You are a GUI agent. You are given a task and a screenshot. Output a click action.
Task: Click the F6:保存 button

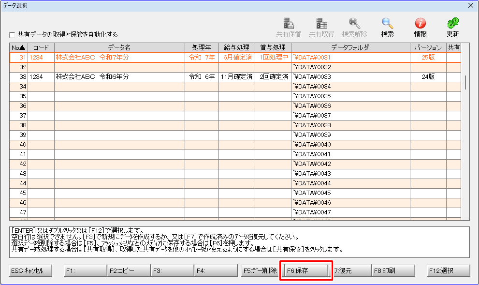point(305,271)
